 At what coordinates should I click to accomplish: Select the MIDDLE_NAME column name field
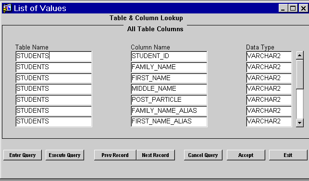coord(169,89)
